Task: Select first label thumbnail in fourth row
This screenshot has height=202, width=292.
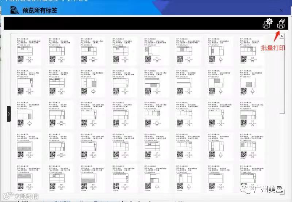Action: (28, 146)
